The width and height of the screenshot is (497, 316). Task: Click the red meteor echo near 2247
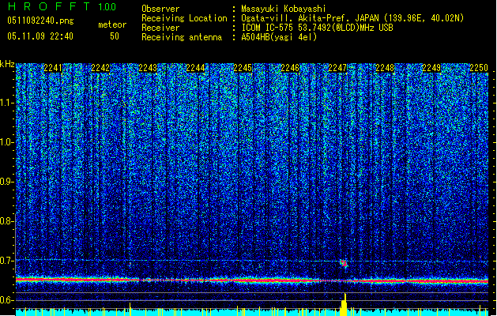click(x=344, y=263)
